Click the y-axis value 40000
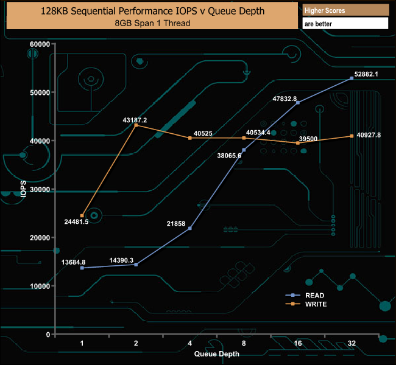396x365 pixels. [40, 141]
